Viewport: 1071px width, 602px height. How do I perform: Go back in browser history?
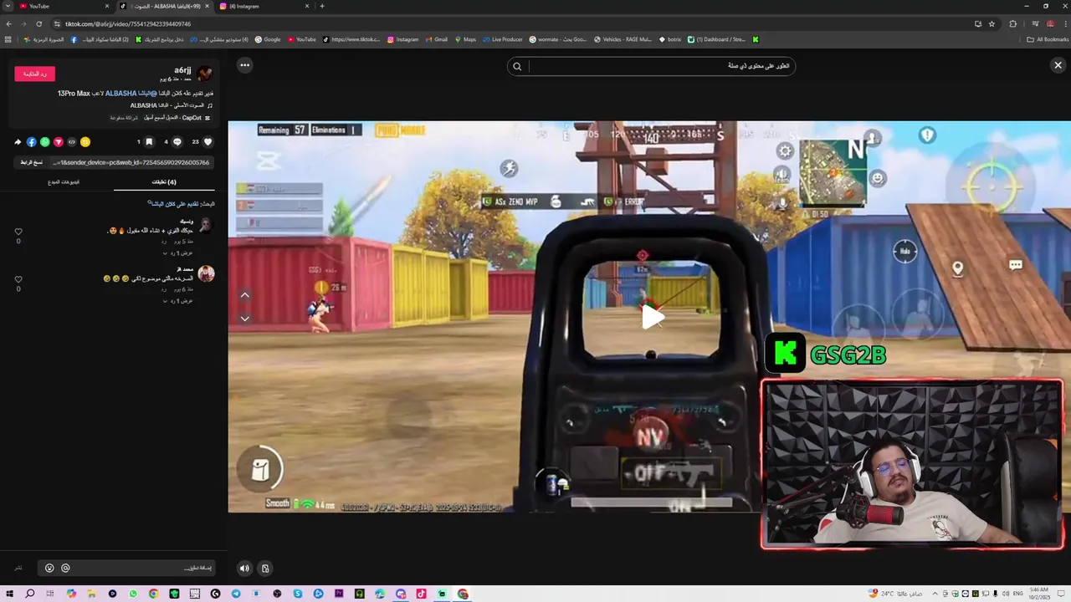tap(9, 24)
